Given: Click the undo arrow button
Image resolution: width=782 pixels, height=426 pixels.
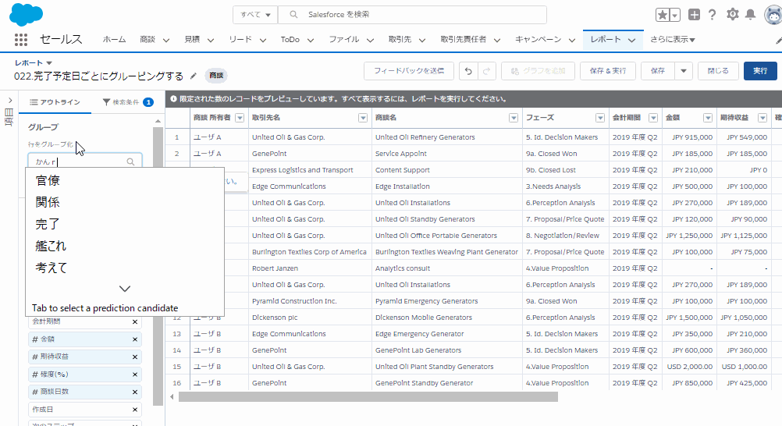Looking at the screenshot, I should tap(468, 71).
